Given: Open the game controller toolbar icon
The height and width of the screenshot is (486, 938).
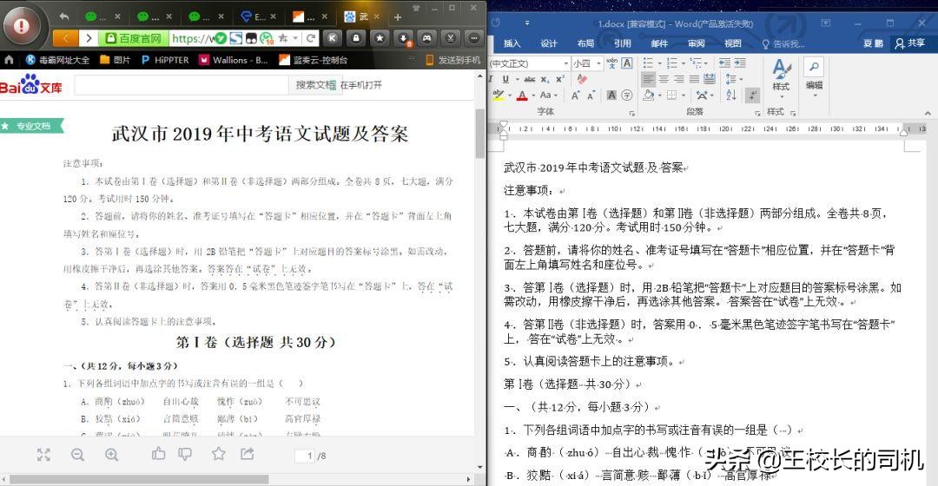Looking at the screenshot, I should coord(426,38).
